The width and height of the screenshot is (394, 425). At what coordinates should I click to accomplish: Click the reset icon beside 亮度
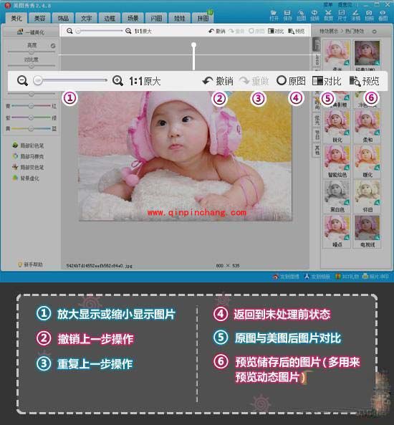coord(53,46)
